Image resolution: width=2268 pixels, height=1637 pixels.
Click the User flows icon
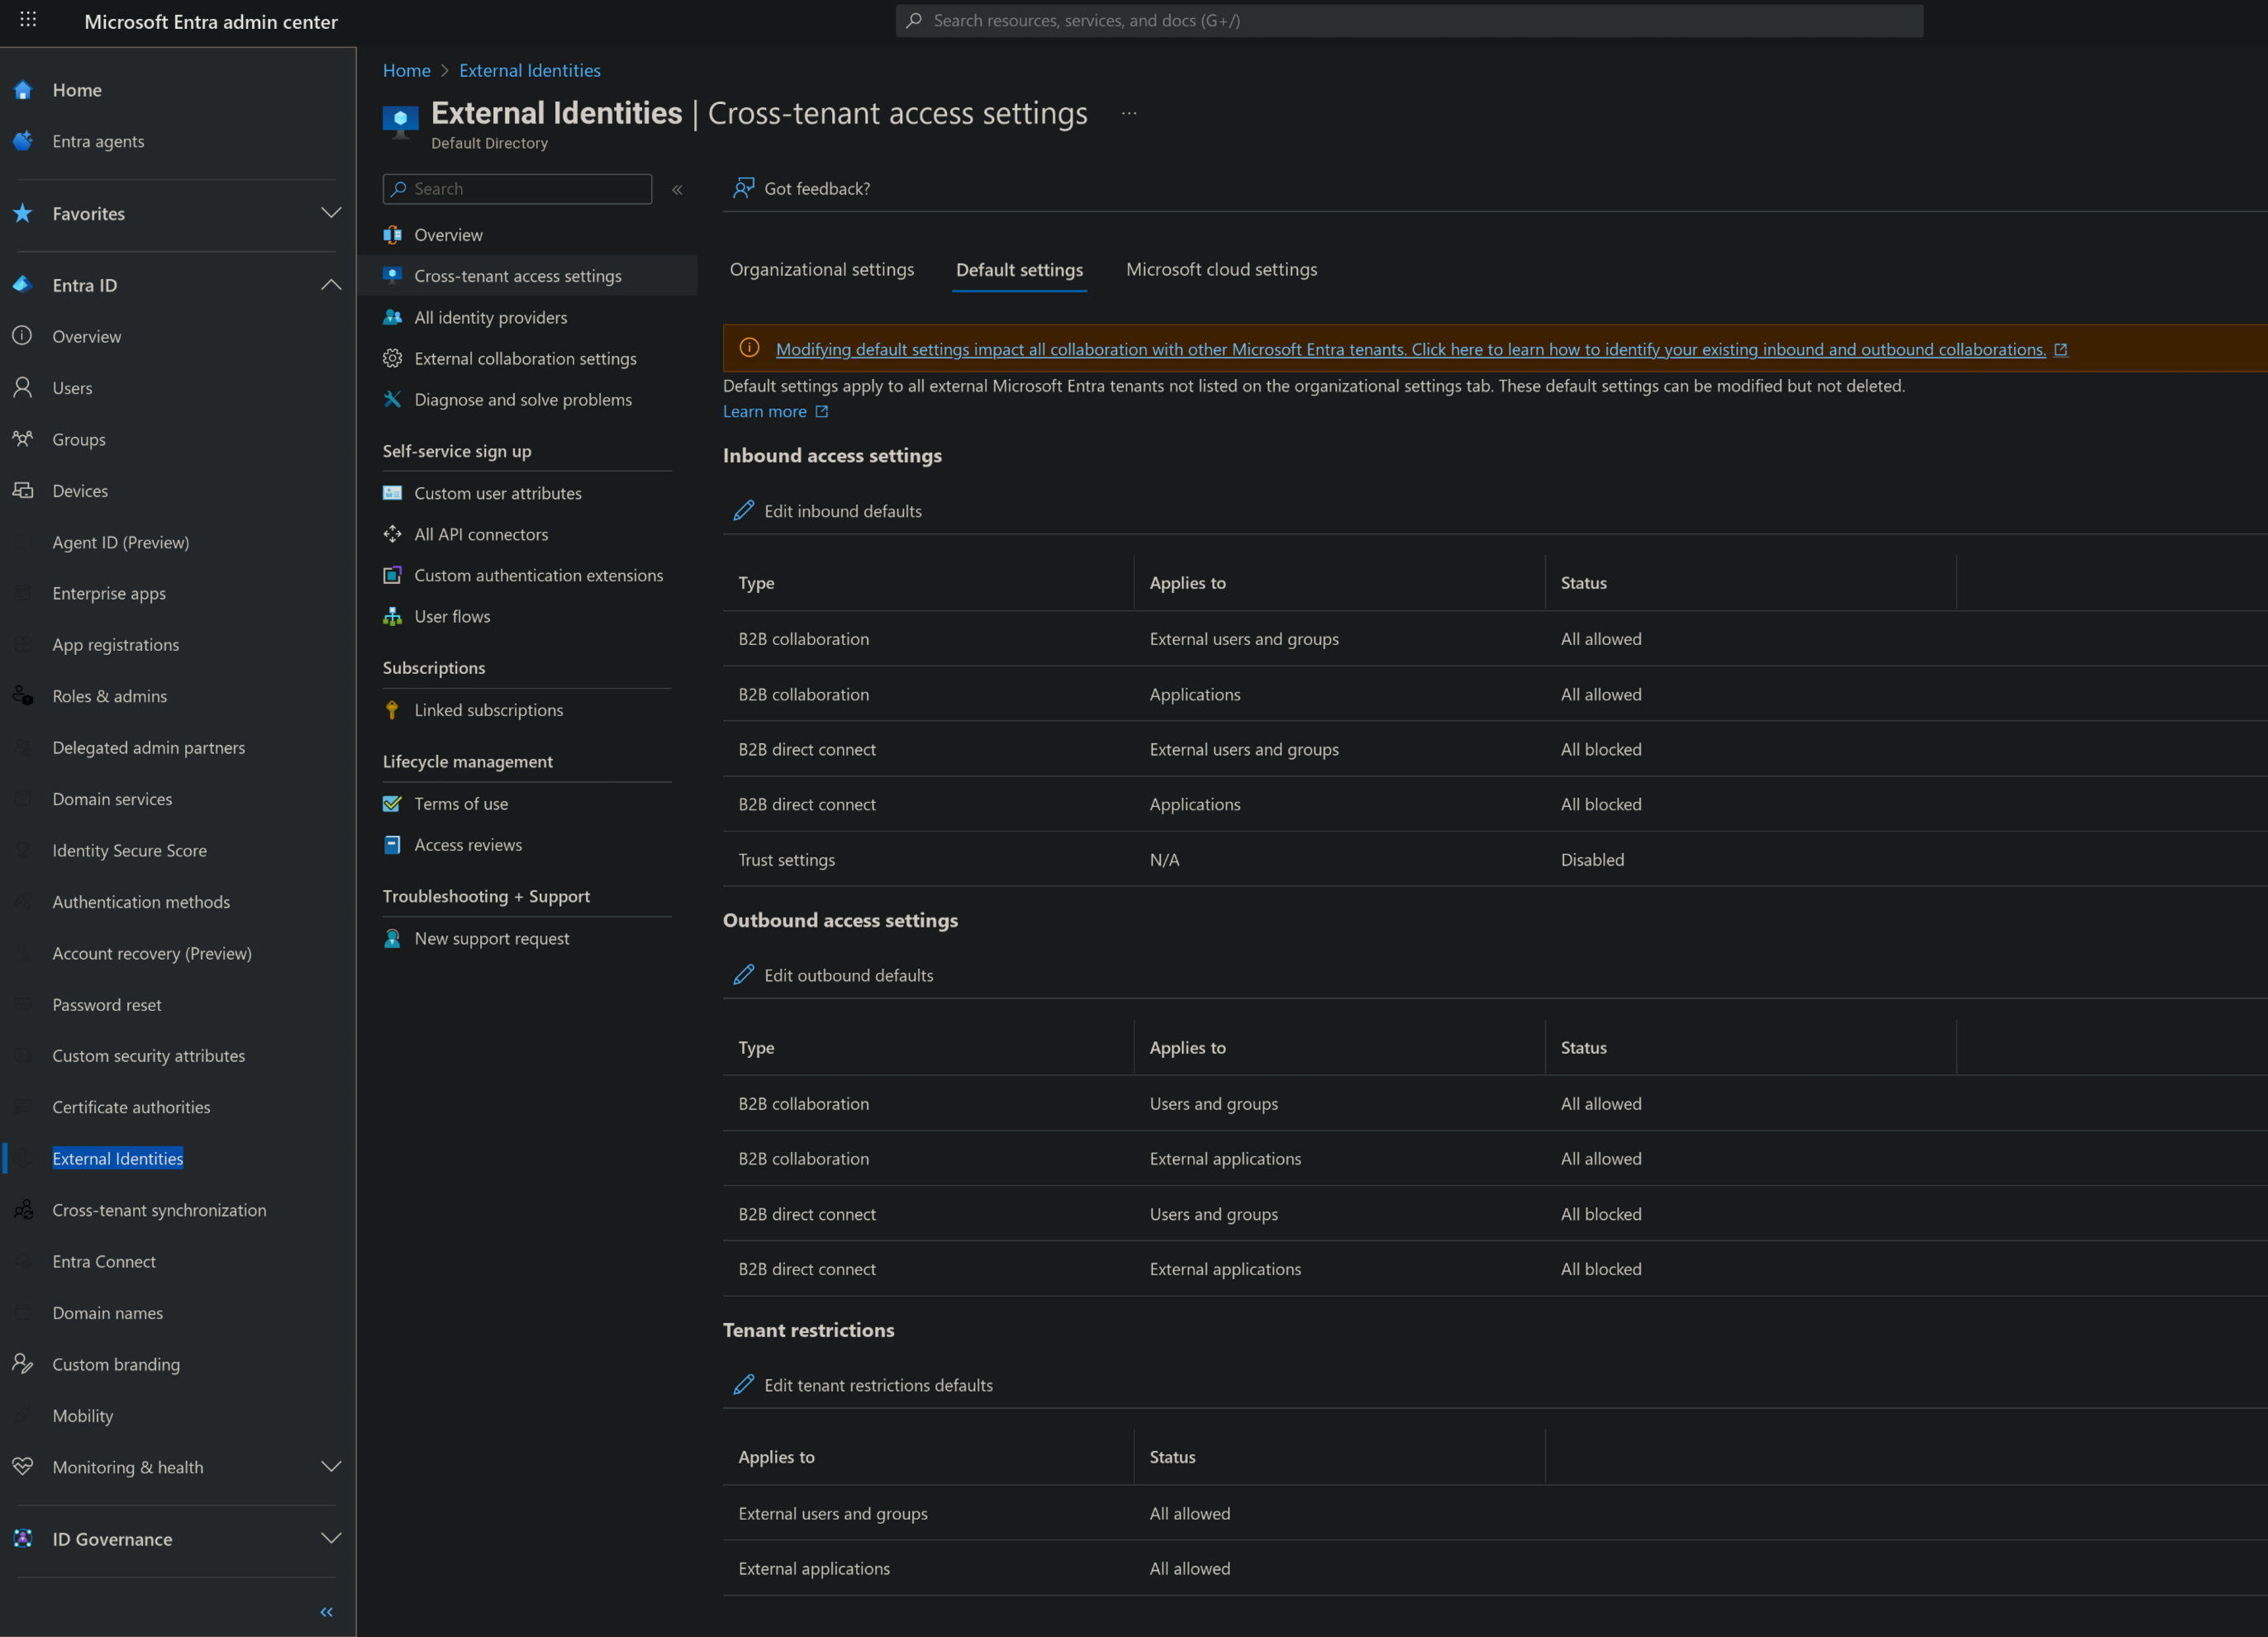pos(392,615)
